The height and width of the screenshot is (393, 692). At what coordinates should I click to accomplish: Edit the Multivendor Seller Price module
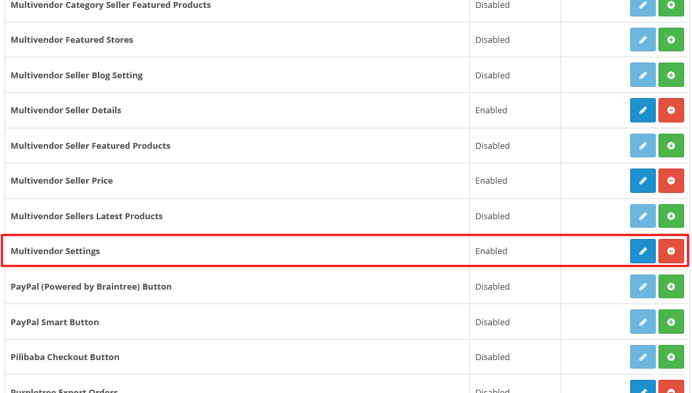coord(643,180)
